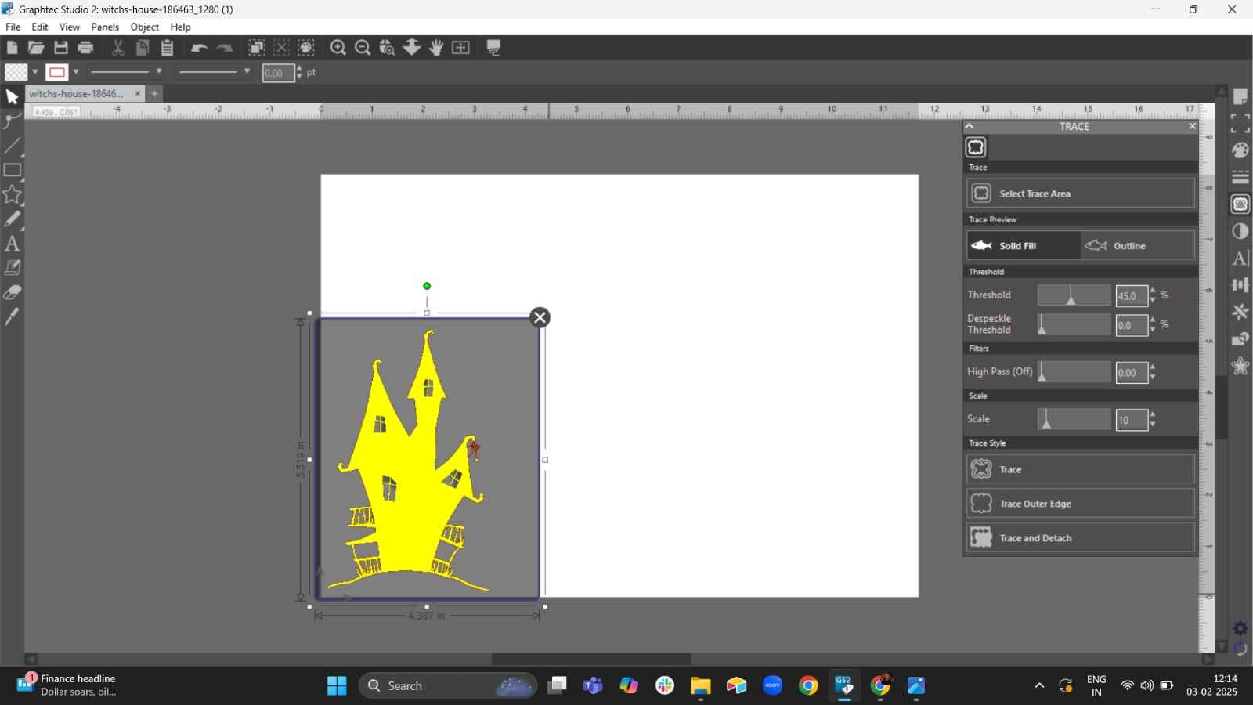Viewport: 1253px width, 705px height.
Task: Click the Threshold 45.0 value field
Action: tap(1132, 296)
